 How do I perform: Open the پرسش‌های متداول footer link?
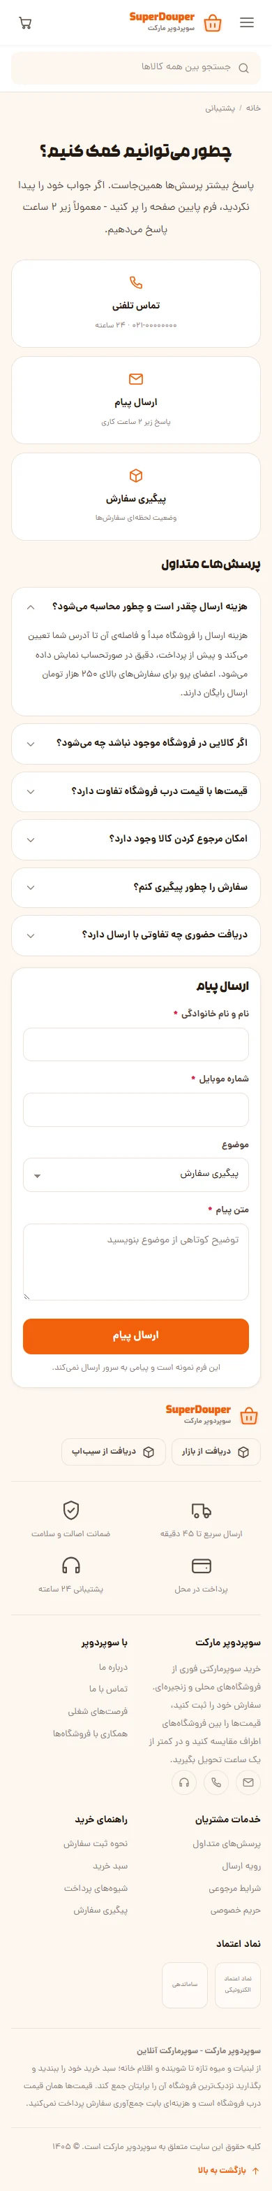(x=226, y=1843)
